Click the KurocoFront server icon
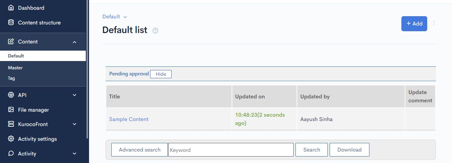 (x=11, y=124)
